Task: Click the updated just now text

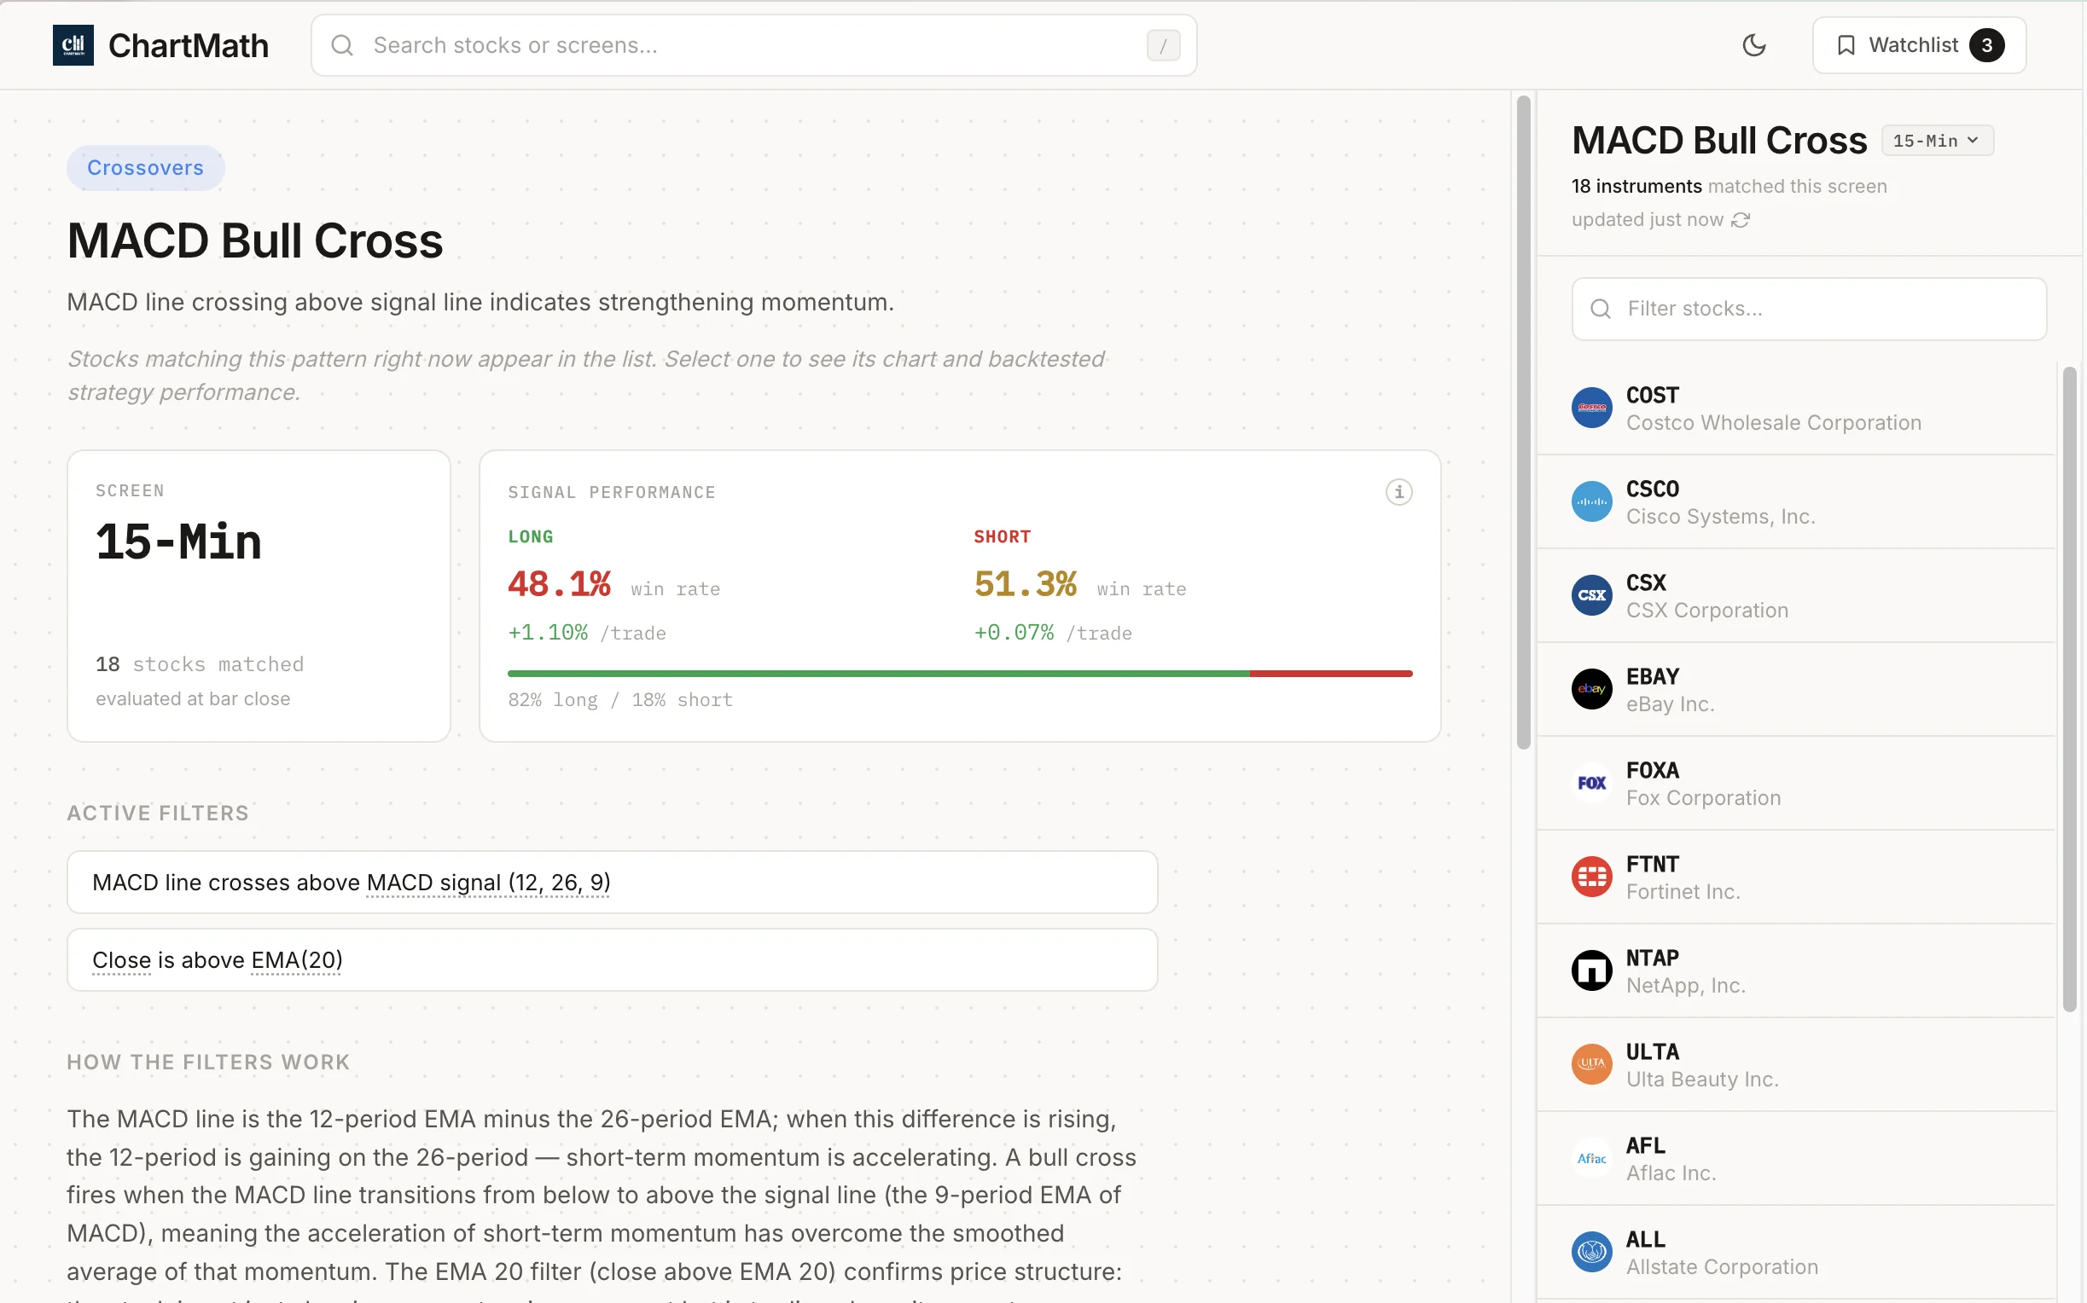Action: [x=1648, y=220]
